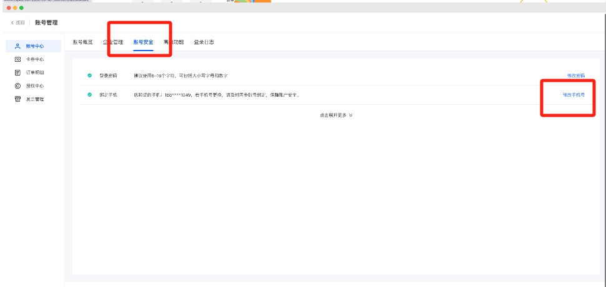Click the phone number text 188****1049
The width and height of the screenshot is (606, 287).
178,94
